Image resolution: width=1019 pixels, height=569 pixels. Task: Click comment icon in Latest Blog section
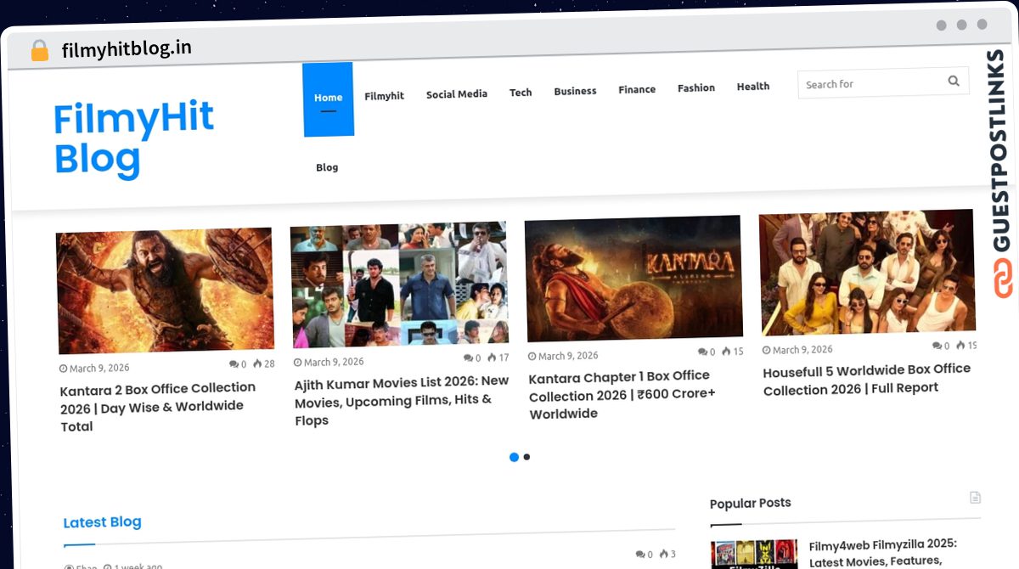639,555
